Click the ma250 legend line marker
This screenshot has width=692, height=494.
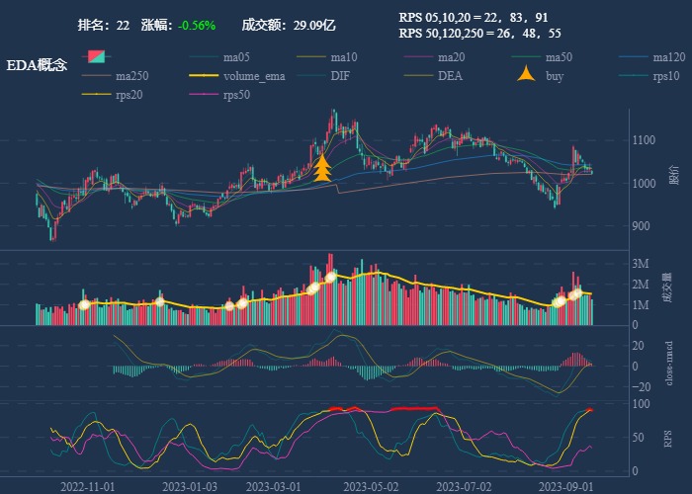96,76
